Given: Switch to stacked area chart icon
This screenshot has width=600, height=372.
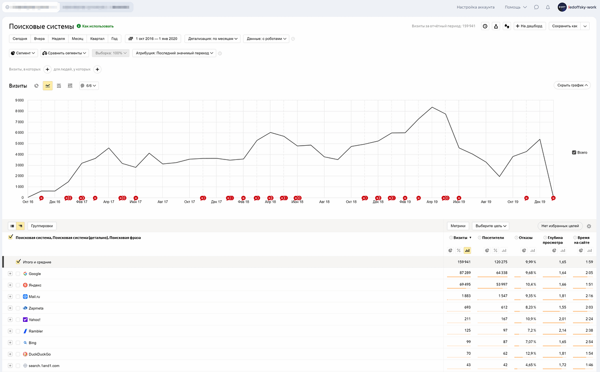Looking at the screenshot, I should (59, 86).
